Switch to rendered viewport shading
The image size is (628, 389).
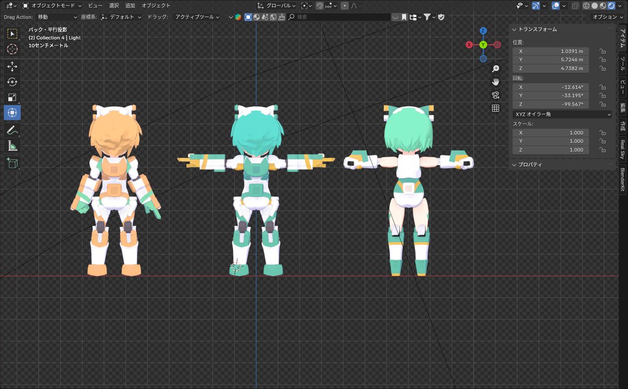pos(611,6)
